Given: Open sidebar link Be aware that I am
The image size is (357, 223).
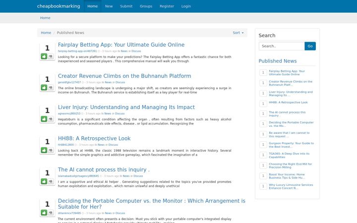Looking at the screenshot, I should click(289, 134).
